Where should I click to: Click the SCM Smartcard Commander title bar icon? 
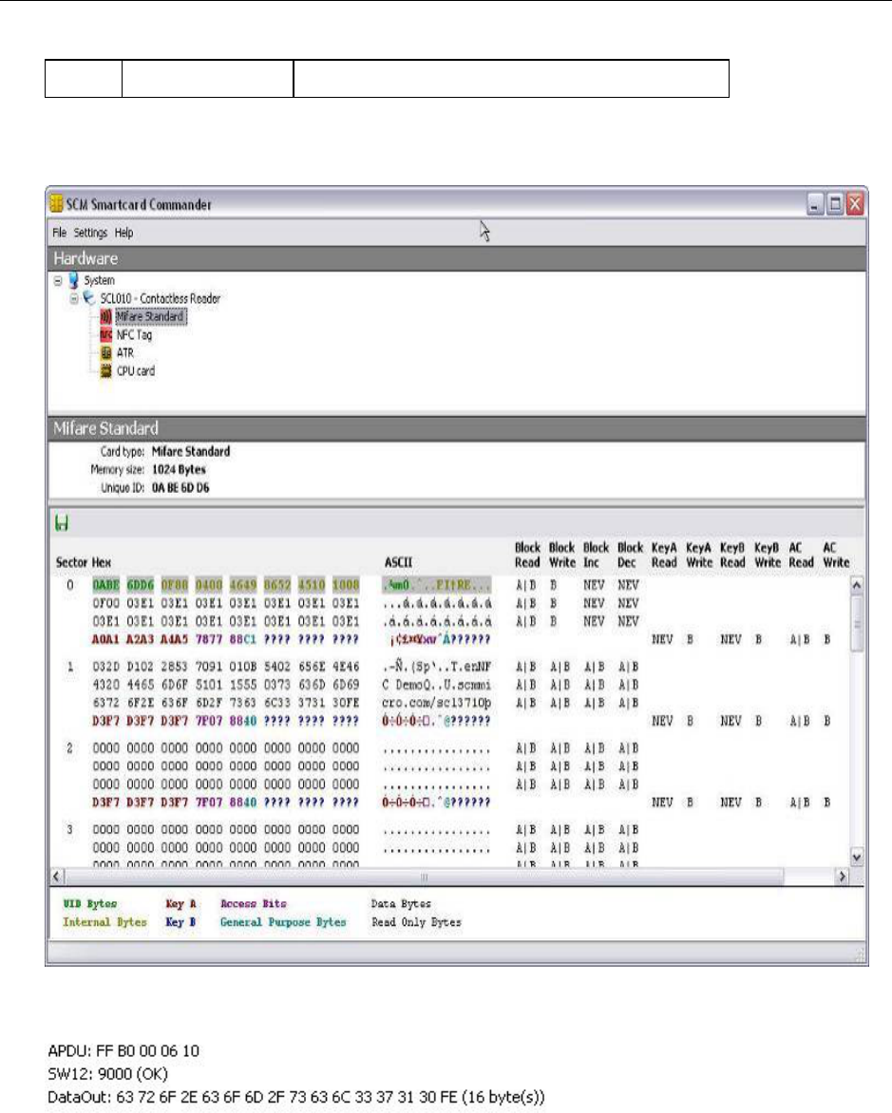pyautogui.click(x=56, y=204)
